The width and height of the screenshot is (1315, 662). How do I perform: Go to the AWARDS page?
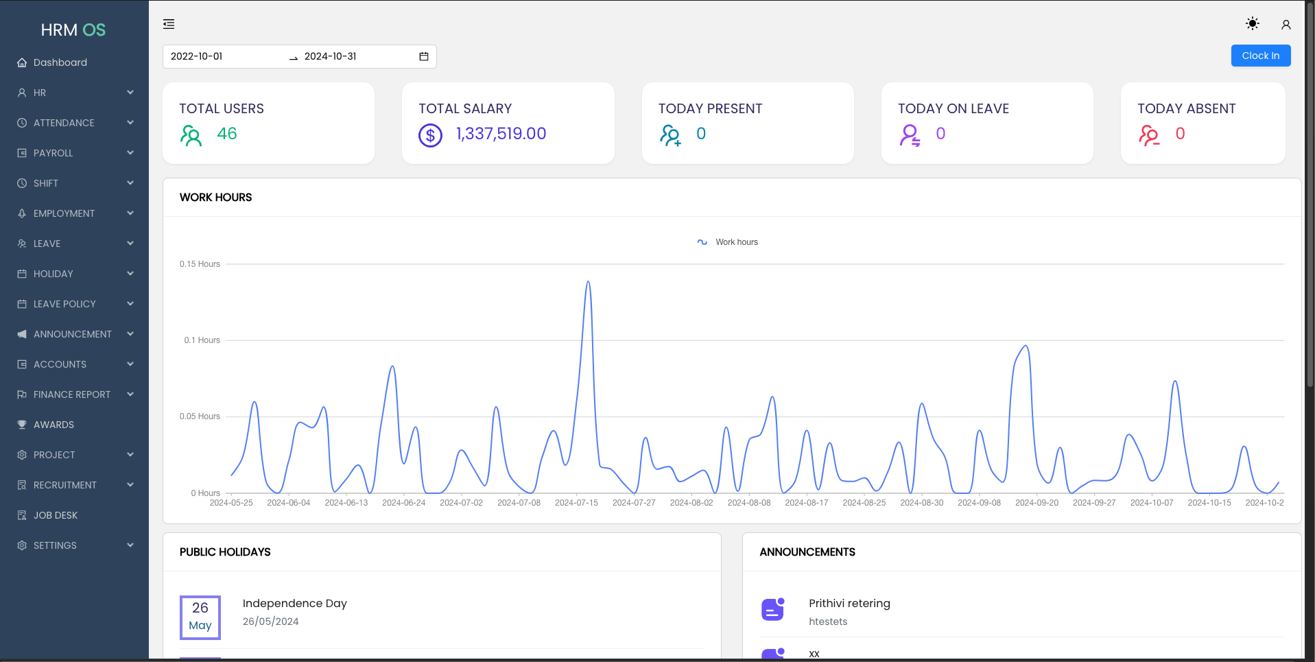click(x=54, y=425)
